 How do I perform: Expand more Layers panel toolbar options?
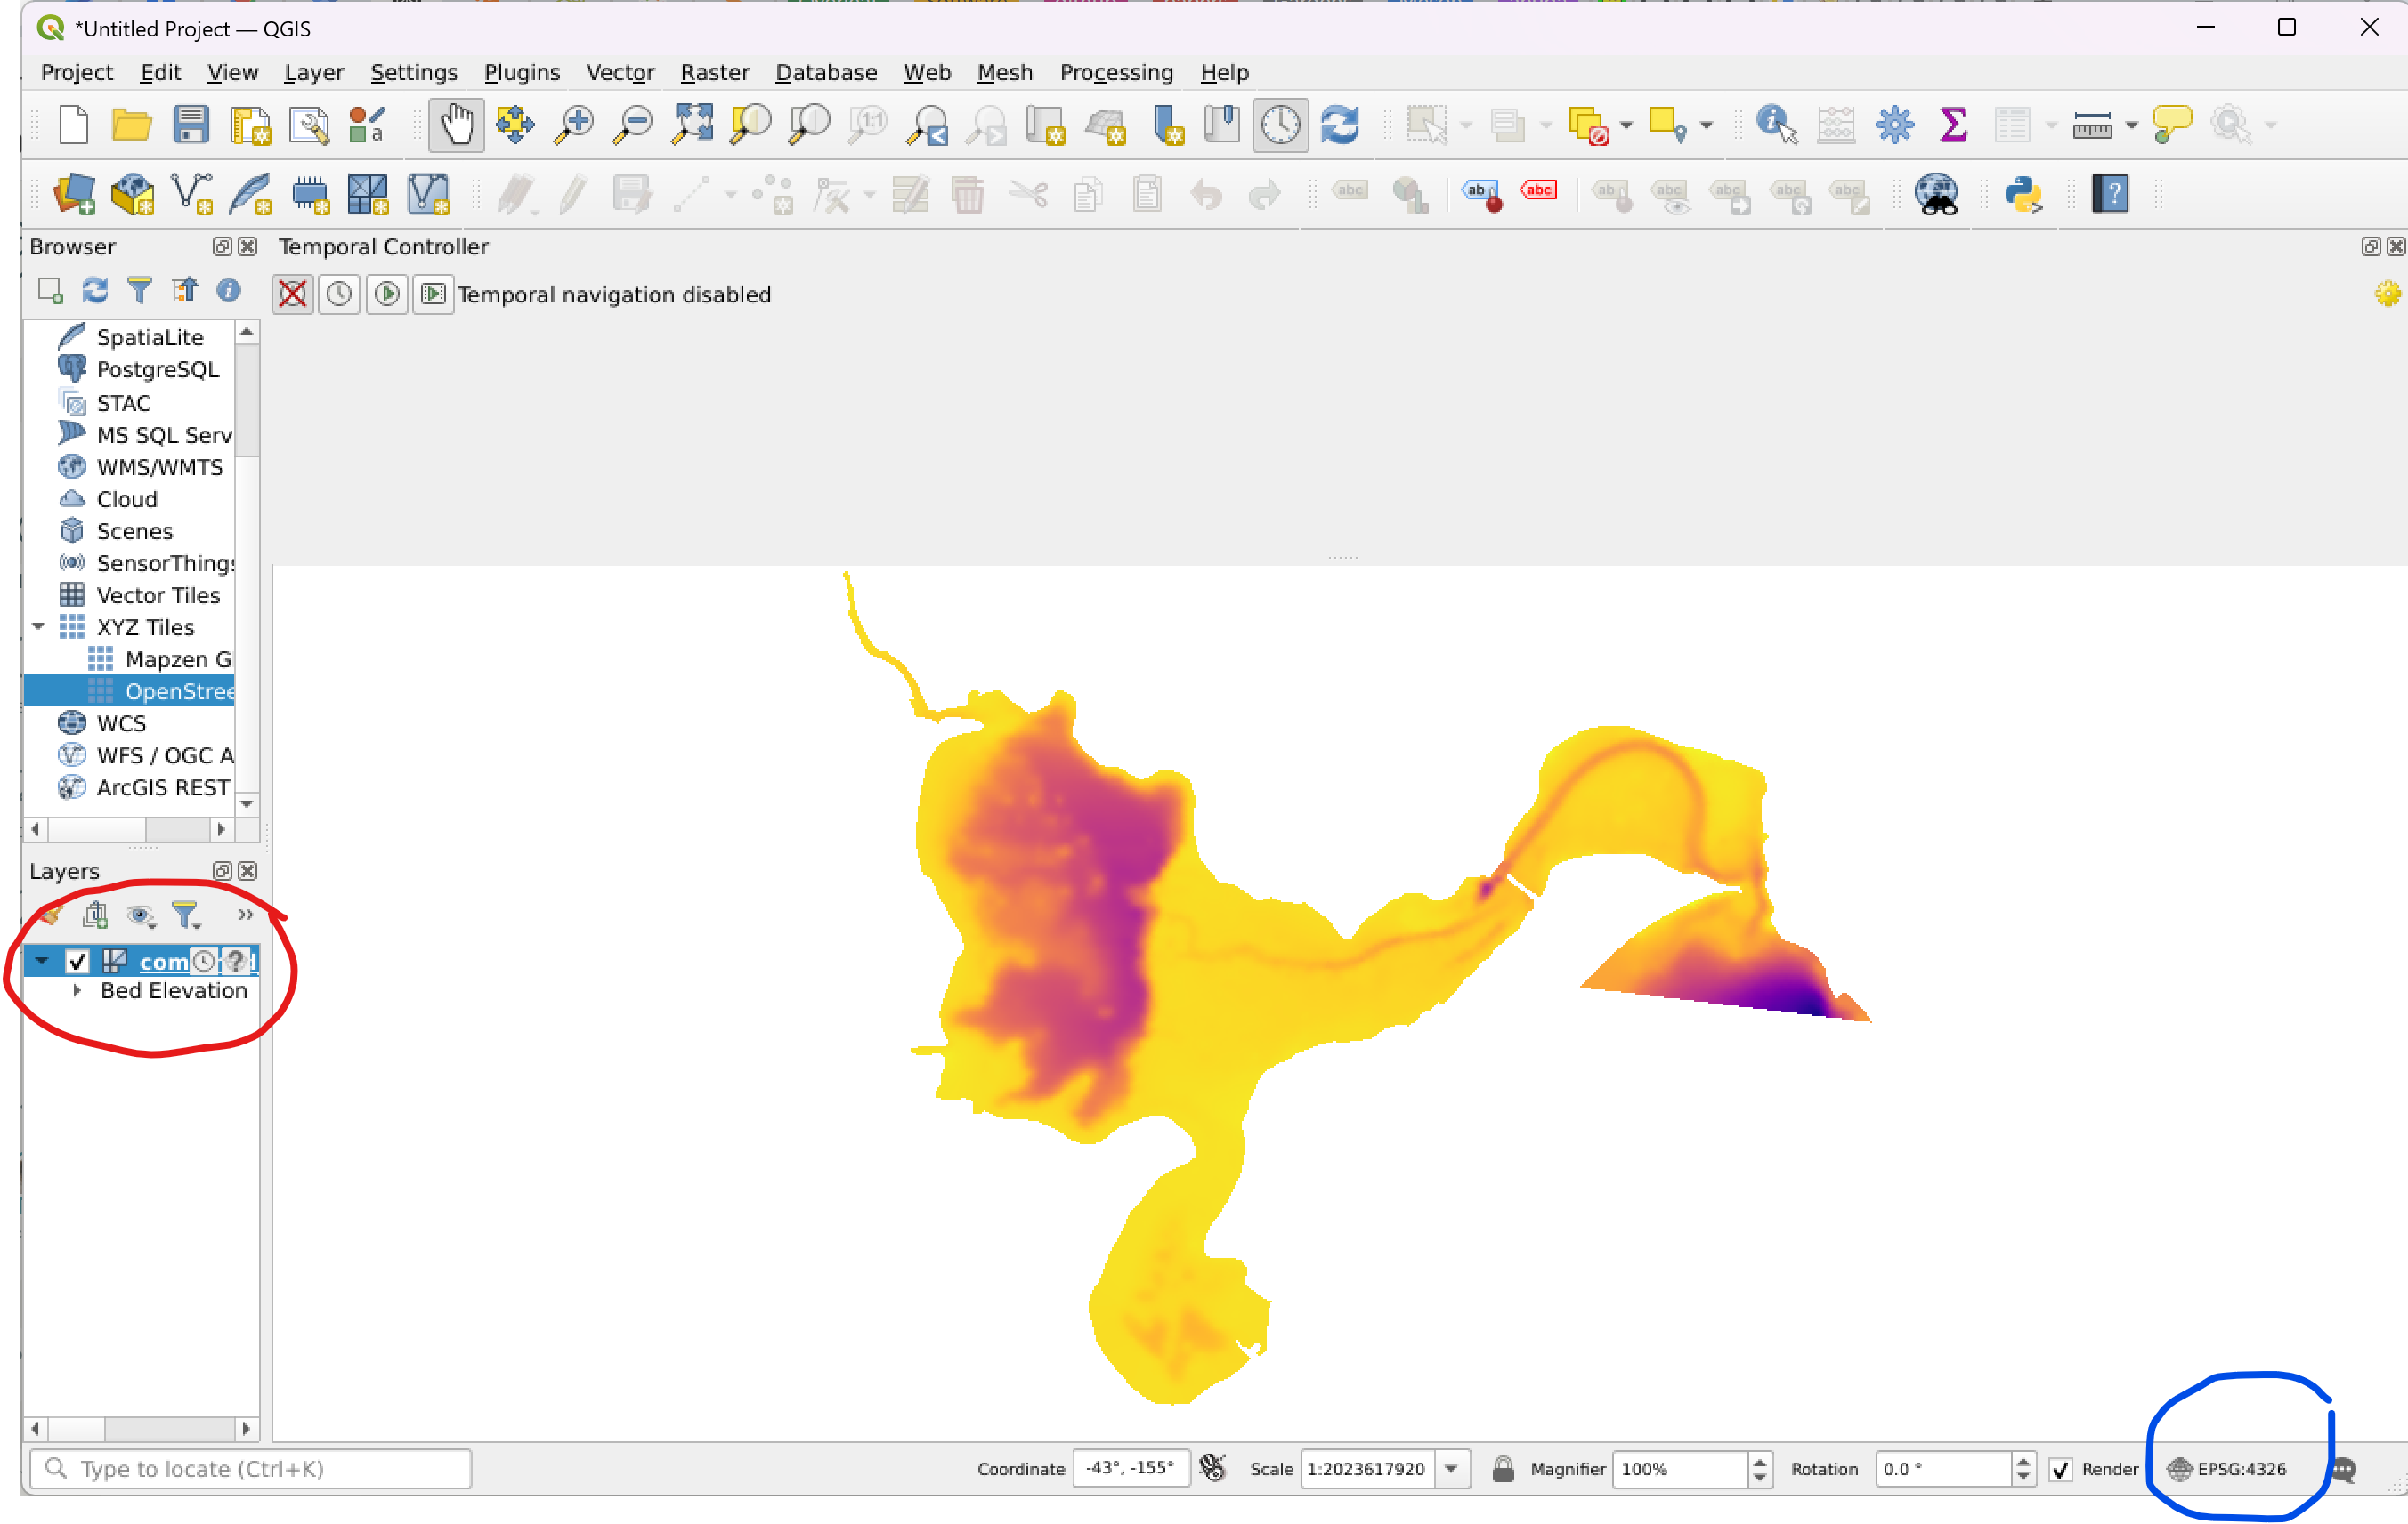[x=245, y=915]
